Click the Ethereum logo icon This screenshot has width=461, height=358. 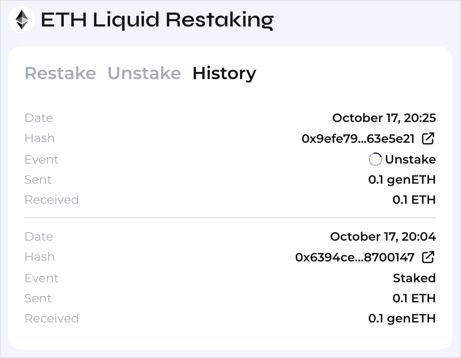click(x=21, y=19)
